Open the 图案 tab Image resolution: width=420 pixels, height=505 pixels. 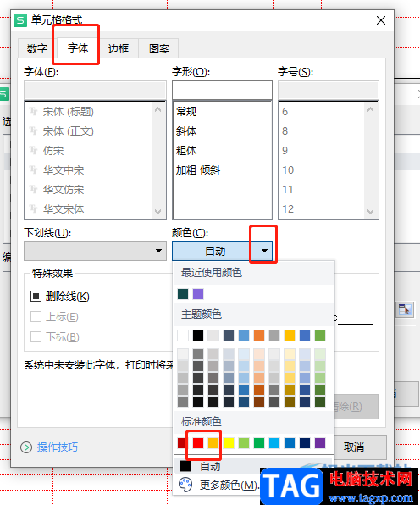(x=159, y=48)
